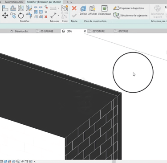Open Visual Style in view control bar
Viewport: 167px width, 163px height.
[5, 161]
